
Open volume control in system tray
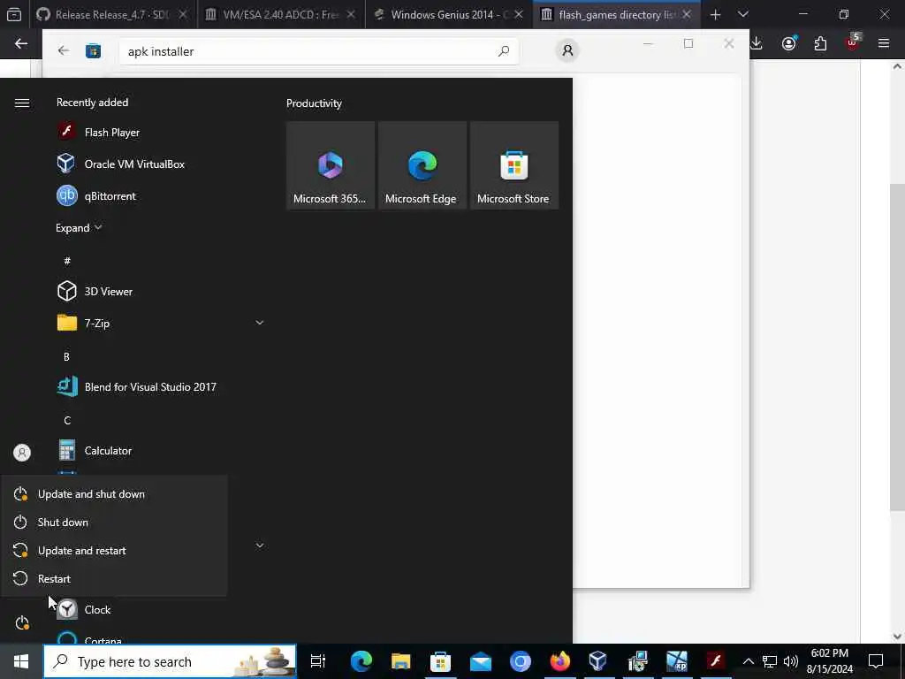click(x=791, y=661)
